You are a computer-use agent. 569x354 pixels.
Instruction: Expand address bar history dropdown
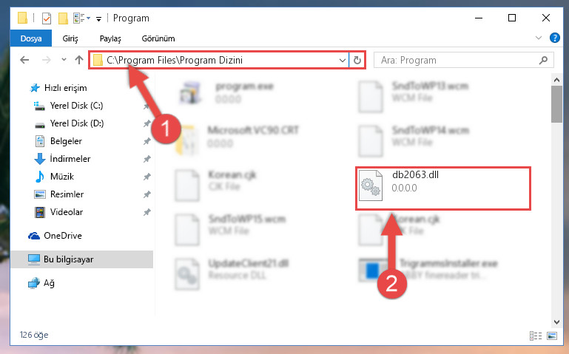coord(342,60)
